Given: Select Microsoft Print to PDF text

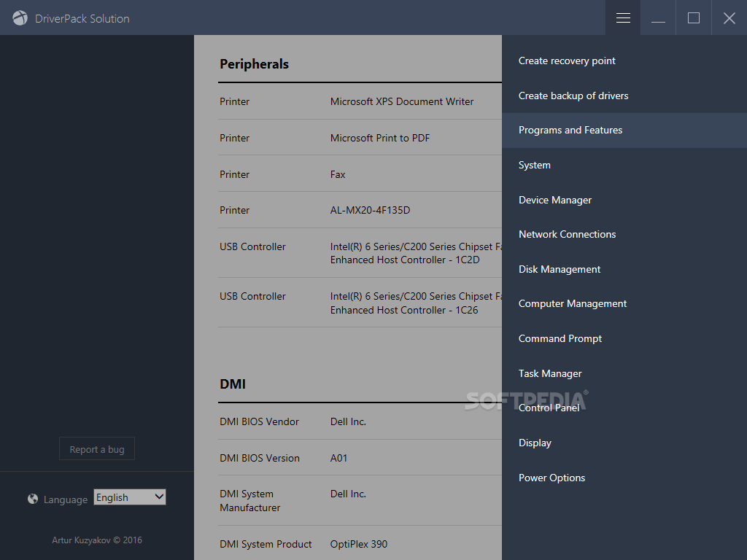Looking at the screenshot, I should (379, 138).
